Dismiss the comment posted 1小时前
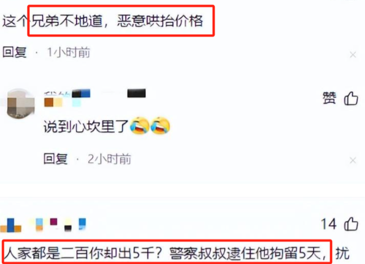Image resolution: width=365 pixels, height=264 pixels. pyautogui.click(x=353, y=55)
